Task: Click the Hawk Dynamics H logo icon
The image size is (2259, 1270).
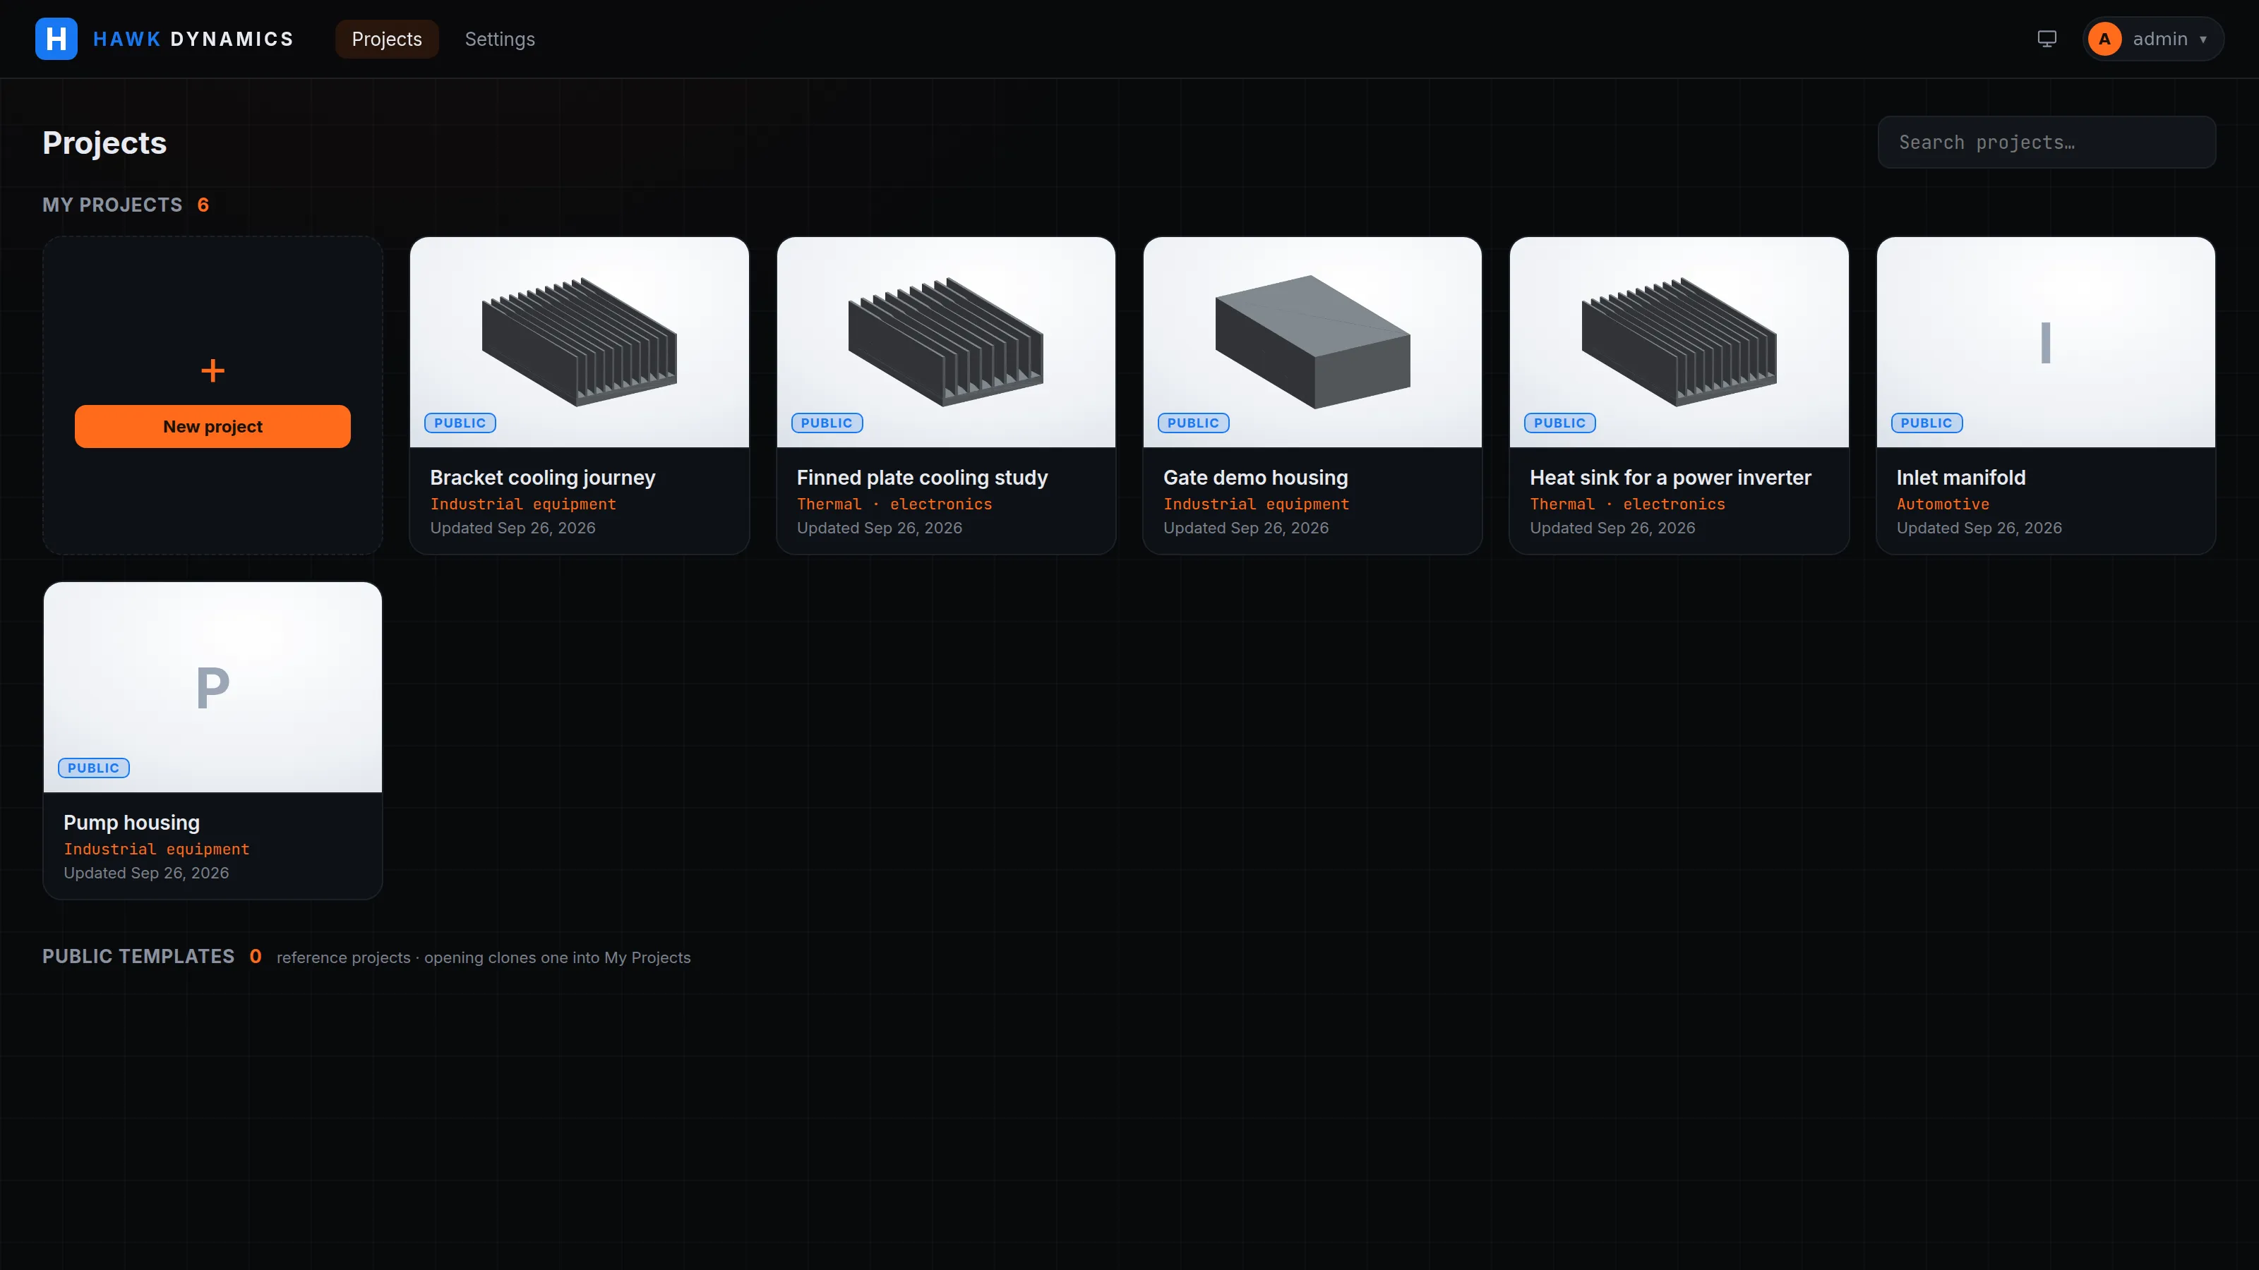Action: [x=56, y=39]
